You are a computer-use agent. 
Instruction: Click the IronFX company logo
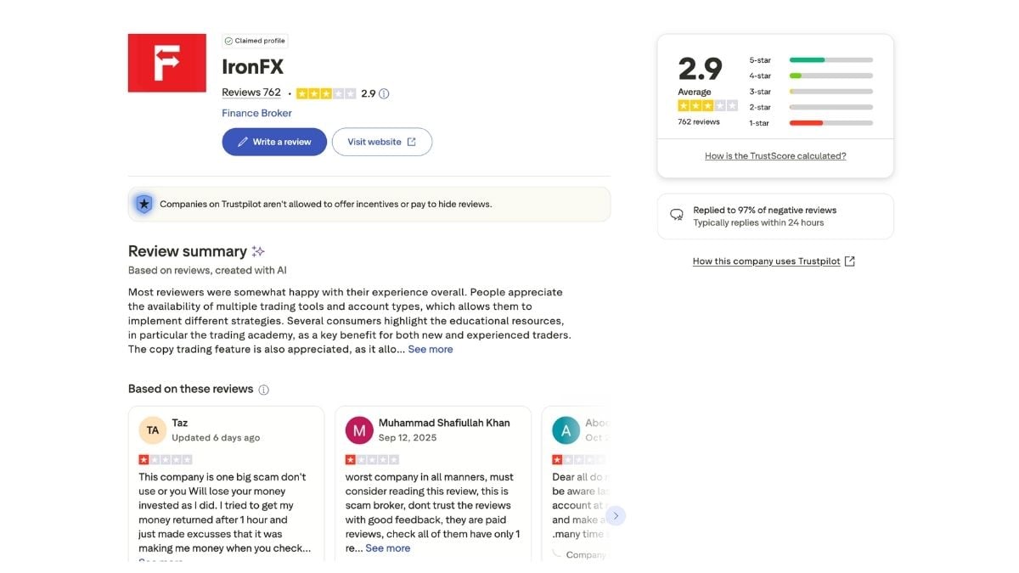[166, 62]
